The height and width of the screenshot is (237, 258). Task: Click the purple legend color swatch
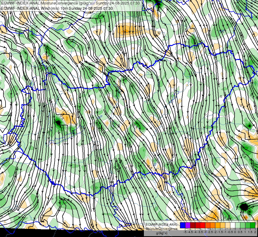[188, 225]
